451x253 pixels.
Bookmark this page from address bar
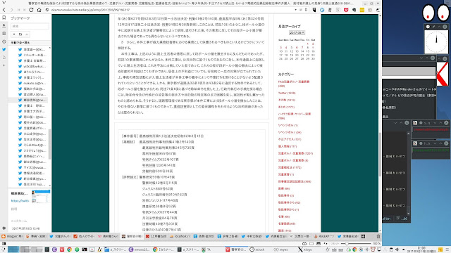(306, 10)
